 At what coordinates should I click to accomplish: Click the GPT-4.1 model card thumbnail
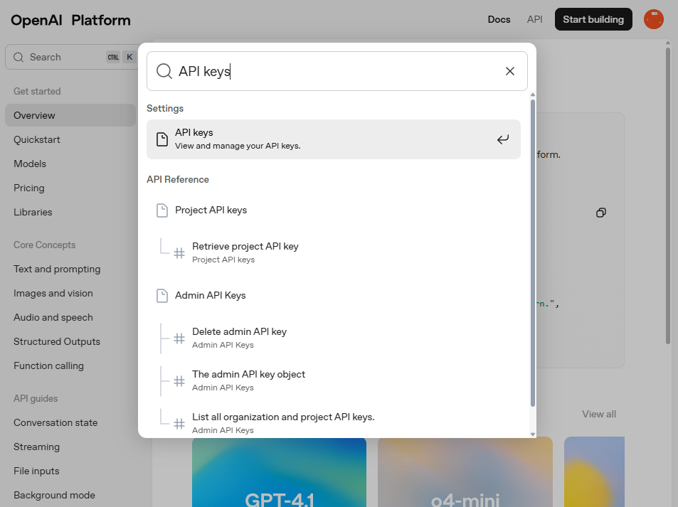pos(279,472)
